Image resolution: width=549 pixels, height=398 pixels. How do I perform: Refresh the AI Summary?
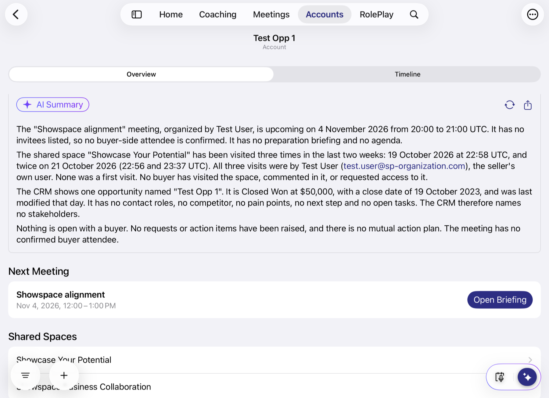click(510, 105)
